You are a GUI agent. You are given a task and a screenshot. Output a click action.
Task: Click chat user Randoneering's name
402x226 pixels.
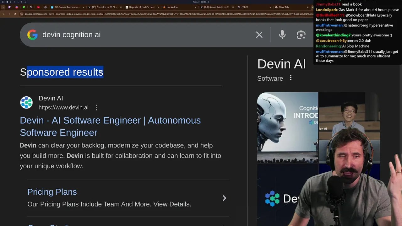[x=329, y=46]
